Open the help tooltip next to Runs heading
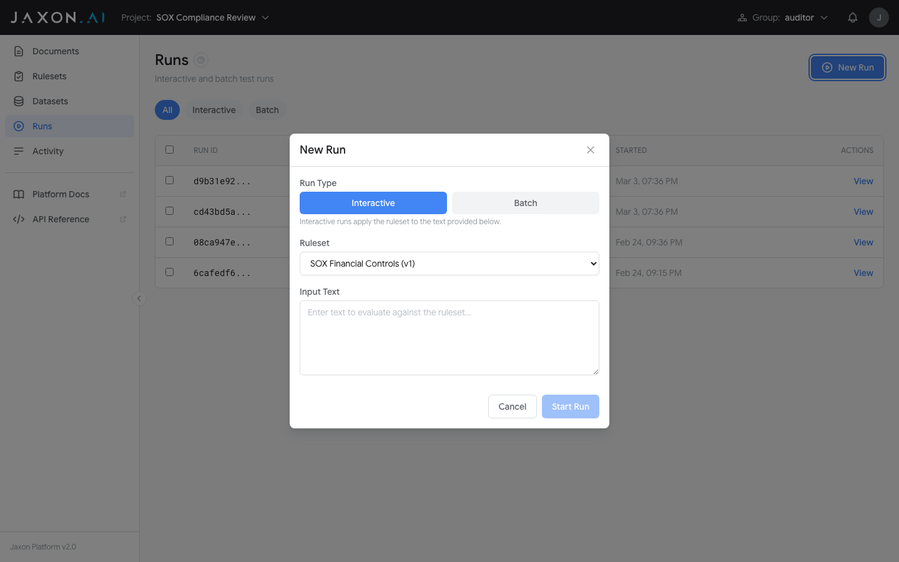 click(200, 59)
